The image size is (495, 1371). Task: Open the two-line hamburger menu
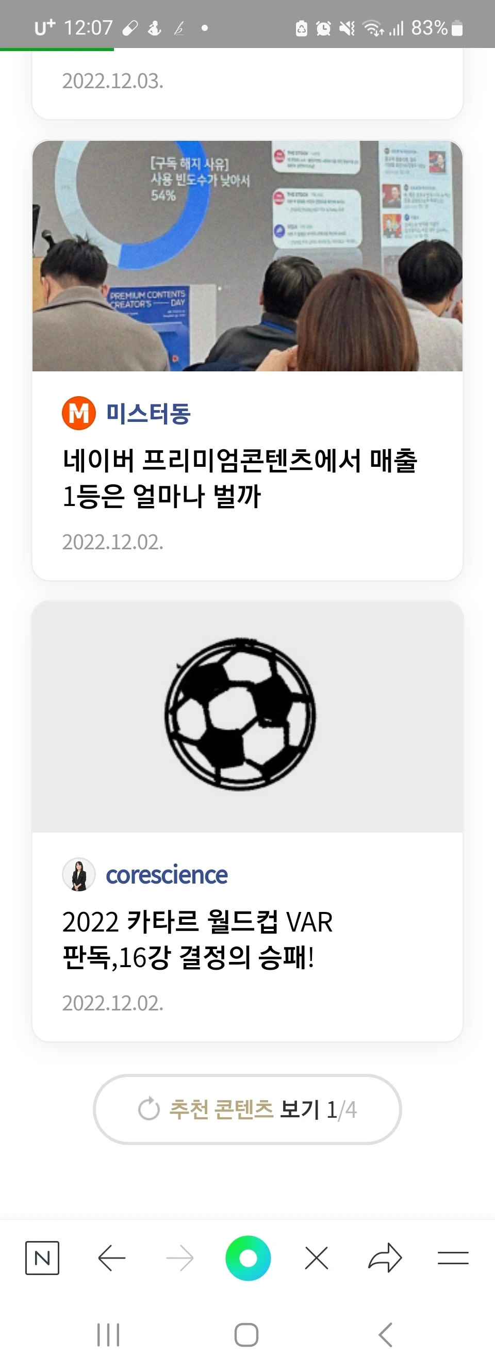point(453,1258)
